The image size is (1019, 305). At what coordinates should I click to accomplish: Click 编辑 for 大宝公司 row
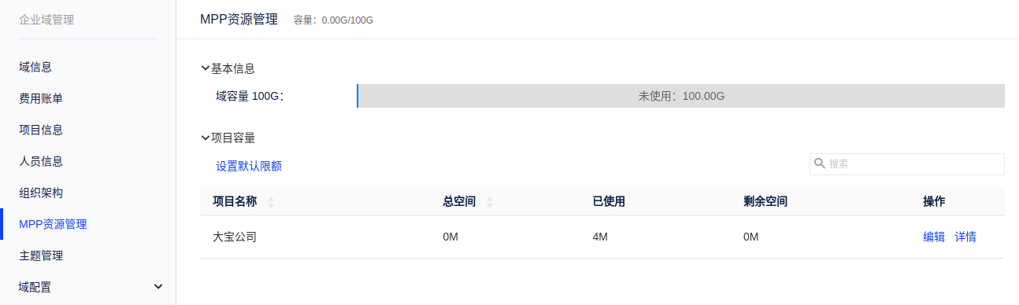(x=934, y=237)
